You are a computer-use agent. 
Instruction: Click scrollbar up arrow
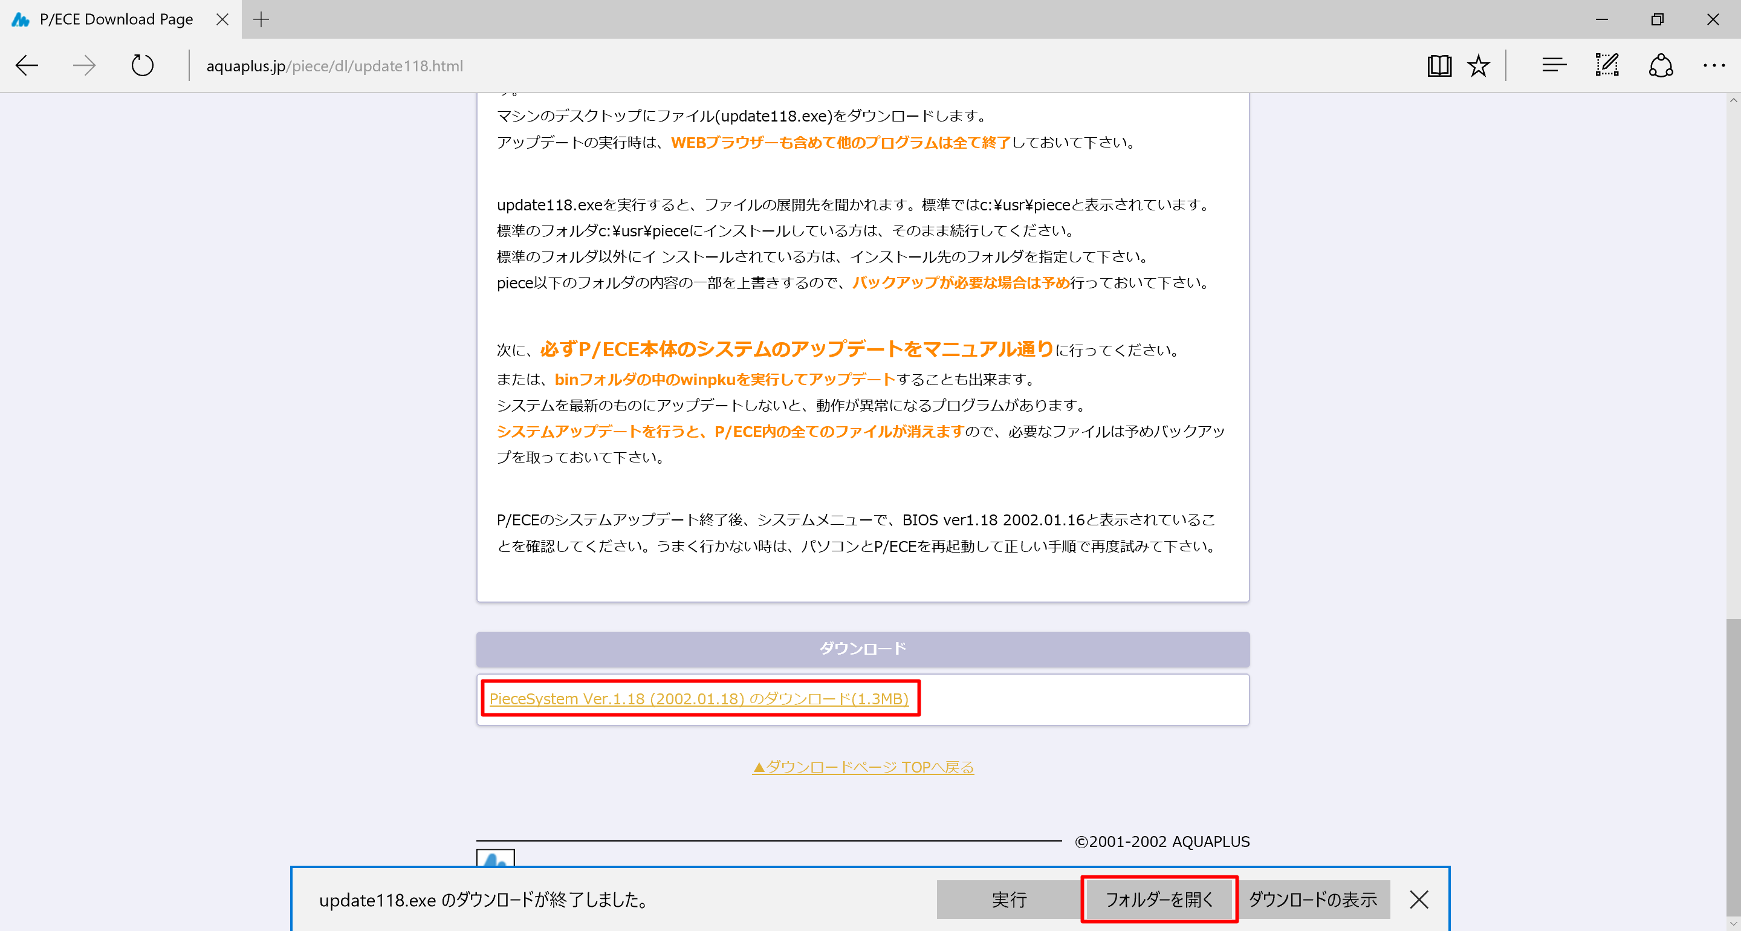pyautogui.click(x=1733, y=100)
